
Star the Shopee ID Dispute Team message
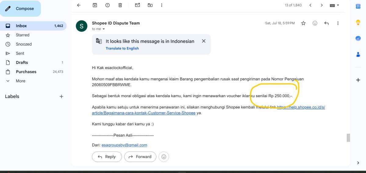(x=303, y=23)
